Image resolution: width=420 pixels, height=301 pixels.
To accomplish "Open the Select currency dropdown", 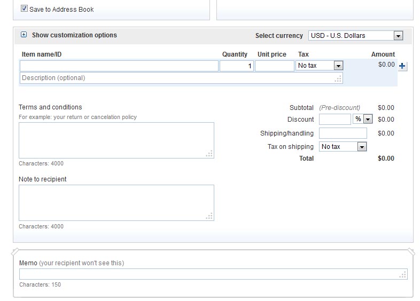I will click(355, 36).
